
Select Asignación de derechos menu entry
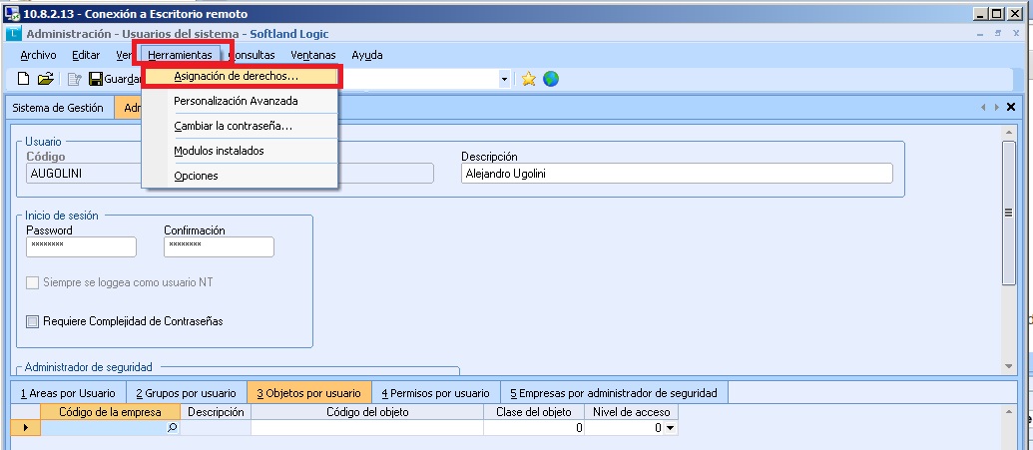click(x=236, y=76)
